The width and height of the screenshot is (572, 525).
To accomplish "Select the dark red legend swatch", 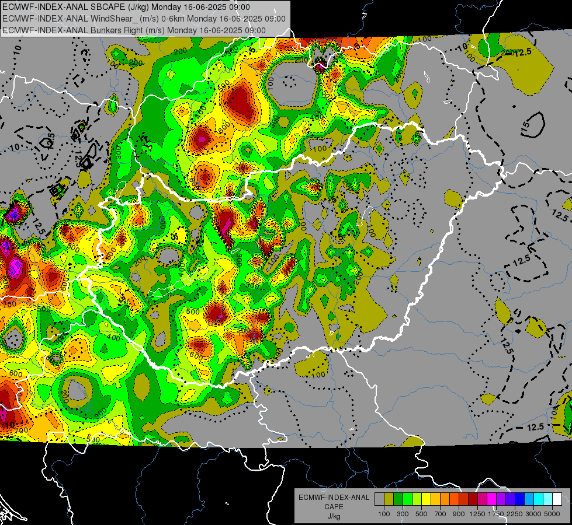I will (x=473, y=499).
